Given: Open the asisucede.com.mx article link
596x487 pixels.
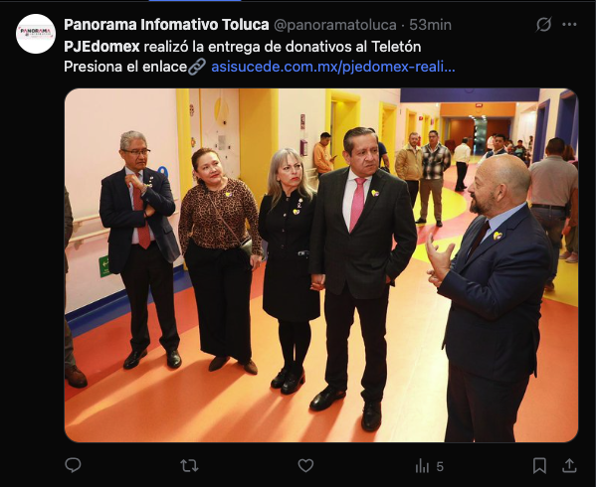Looking at the screenshot, I should [333, 67].
